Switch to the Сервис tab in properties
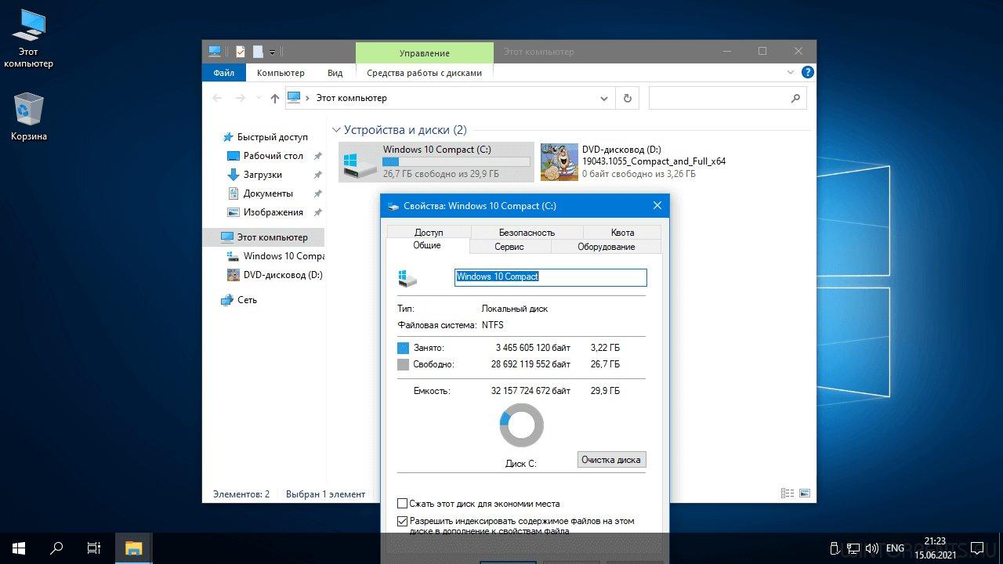 tap(509, 247)
